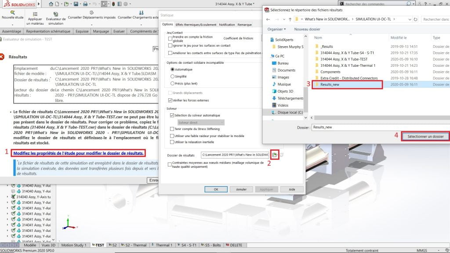Select the Automatique radio option
This screenshot has width=450, height=253.
coord(172,69)
